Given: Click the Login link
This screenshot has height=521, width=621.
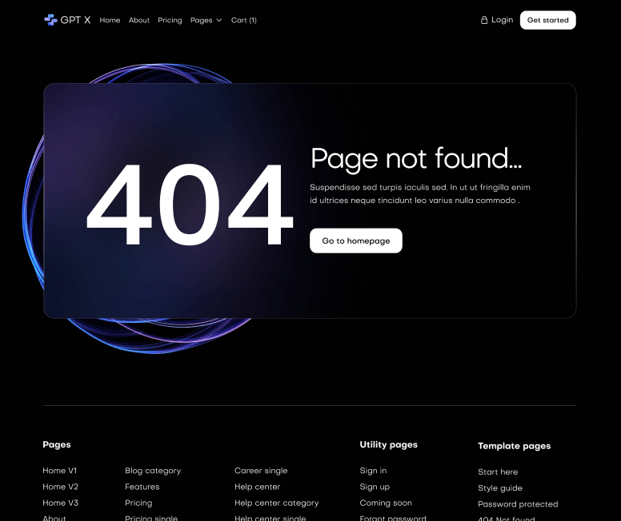Looking at the screenshot, I should click(x=503, y=20).
